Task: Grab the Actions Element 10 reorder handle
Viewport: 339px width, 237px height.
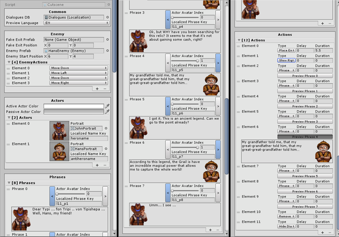Action: coord(238,212)
